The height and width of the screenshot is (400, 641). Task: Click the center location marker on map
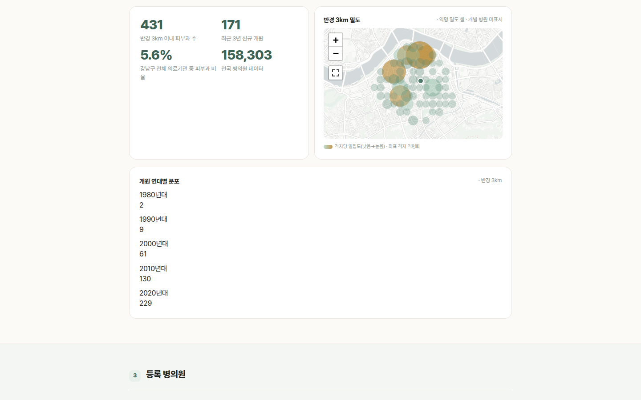pyautogui.click(x=421, y=81)
